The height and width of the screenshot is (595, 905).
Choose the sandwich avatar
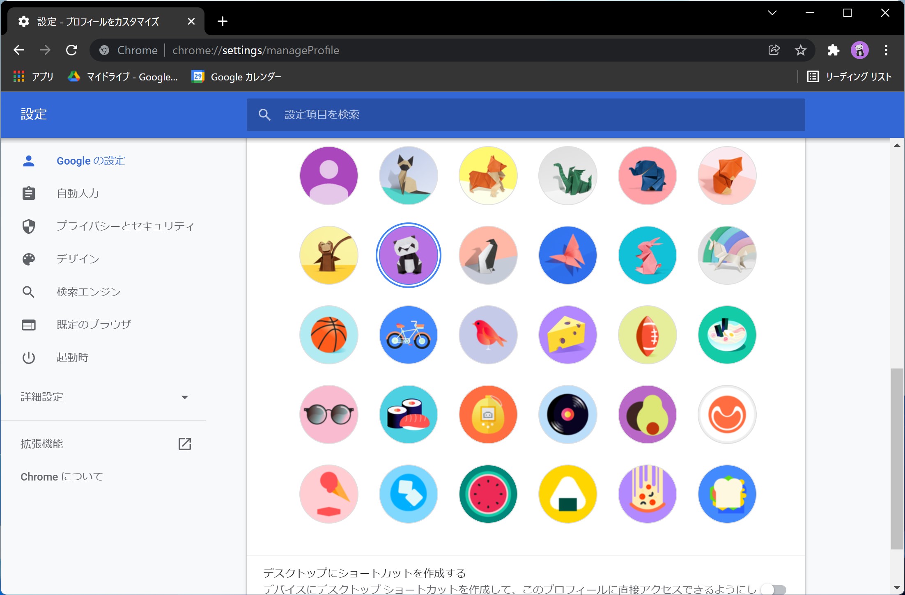click(727, 494)
